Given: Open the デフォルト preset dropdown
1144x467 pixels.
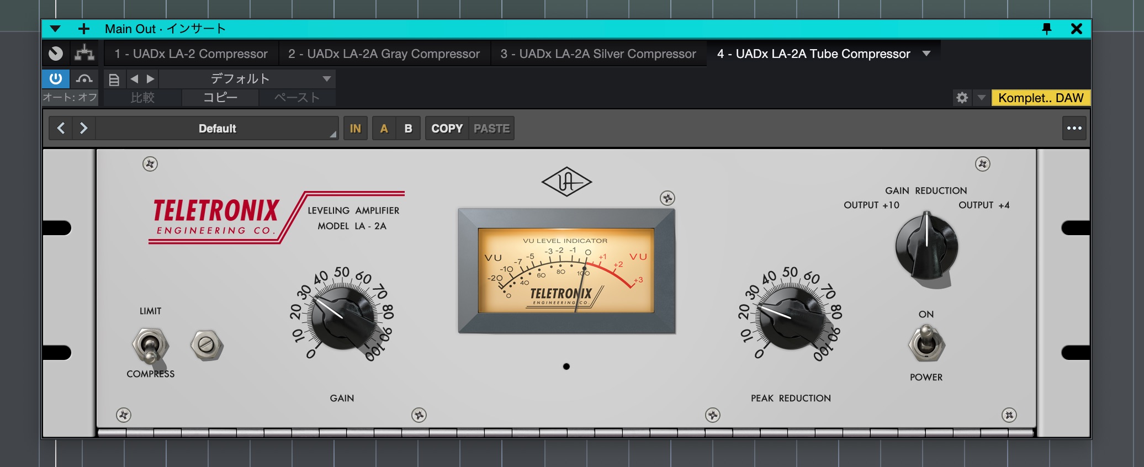Looking at the screenshot, I should (x=247, y=79).
